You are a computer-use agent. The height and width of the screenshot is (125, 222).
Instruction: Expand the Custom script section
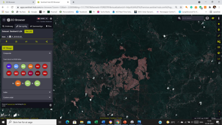50,97
